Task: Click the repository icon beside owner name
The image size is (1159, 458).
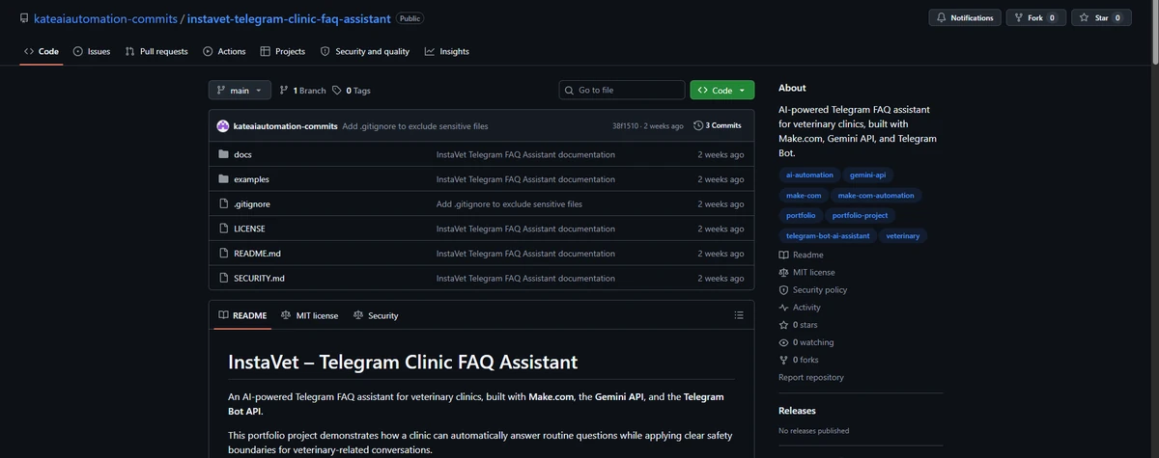Action: tap(24, 17)
